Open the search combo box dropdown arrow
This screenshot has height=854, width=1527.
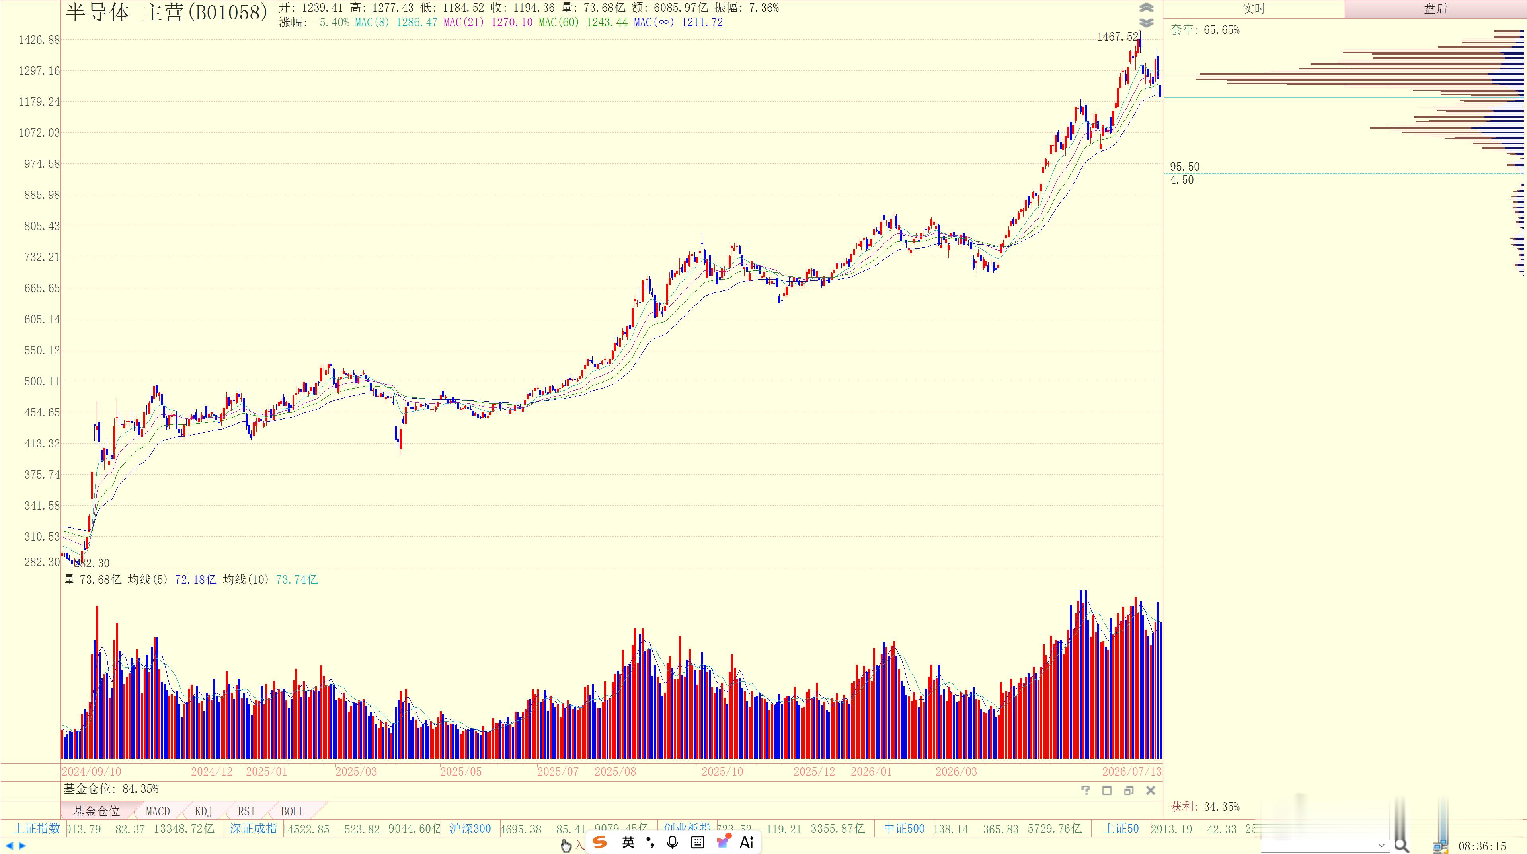pyautogui.click(x=1381, y=846)
